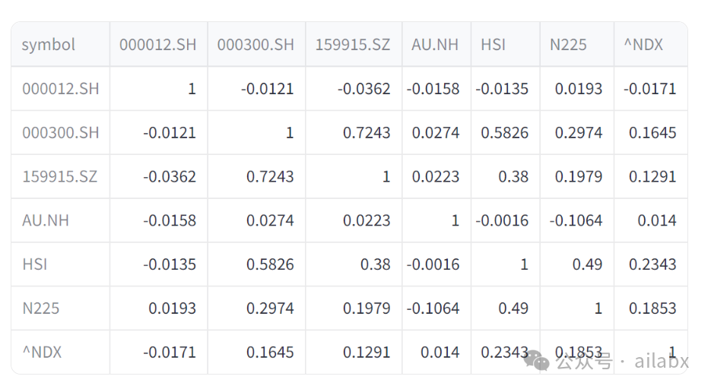Image resolution: width=711 pixels, height=389 pixels.
Task: Click the 000300.SH row label
Action: [x=61, y=133]
